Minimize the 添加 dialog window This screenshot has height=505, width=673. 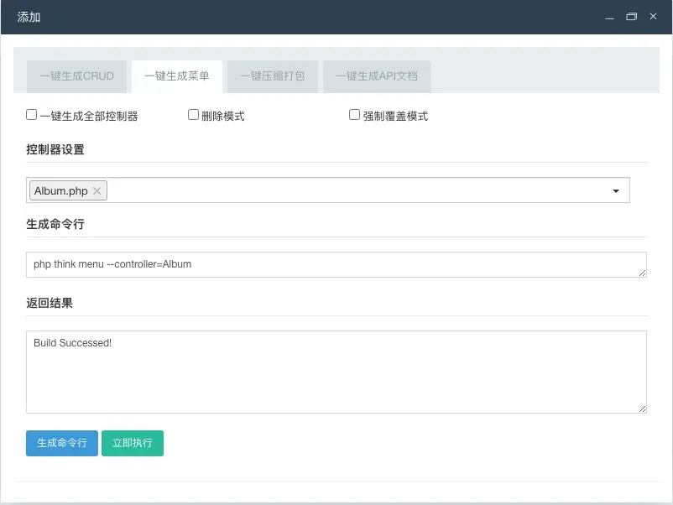[609, 17]
